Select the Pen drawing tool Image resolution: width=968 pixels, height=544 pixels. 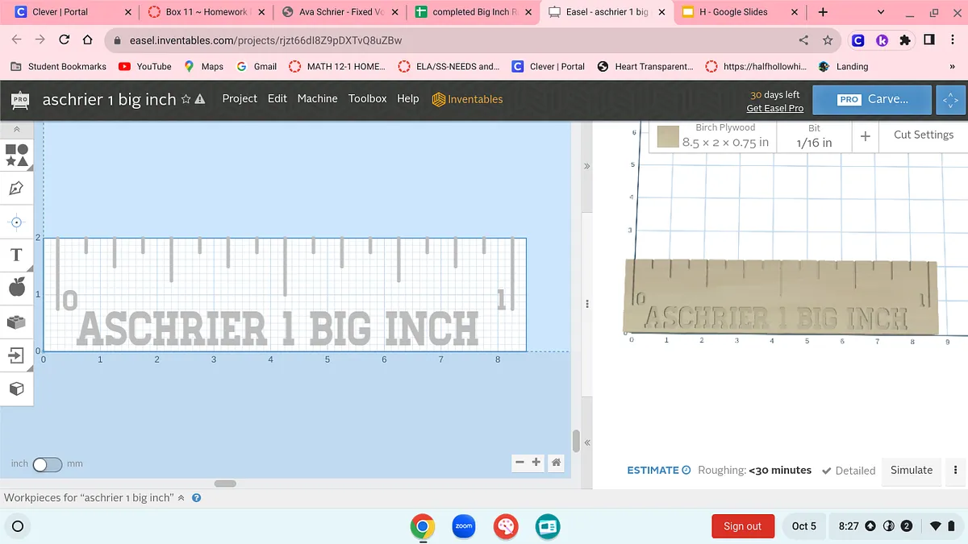16,189
